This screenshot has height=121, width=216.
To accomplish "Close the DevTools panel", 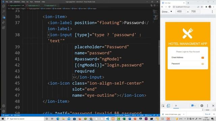I will (x=213, y=106).
